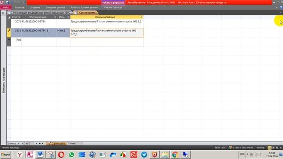Open the Изм. column filter dropdown
This screenshot has width=283, height=159.
(x=68, y=17)
